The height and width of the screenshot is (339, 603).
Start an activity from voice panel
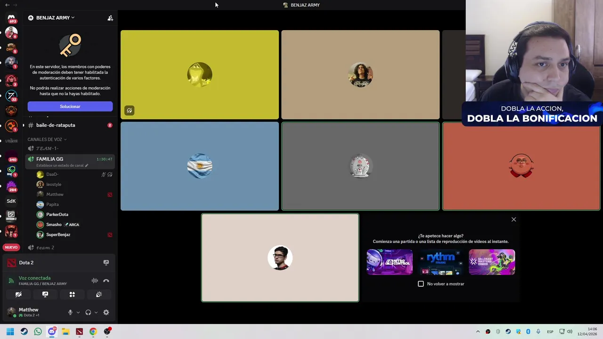coord(72,294)
